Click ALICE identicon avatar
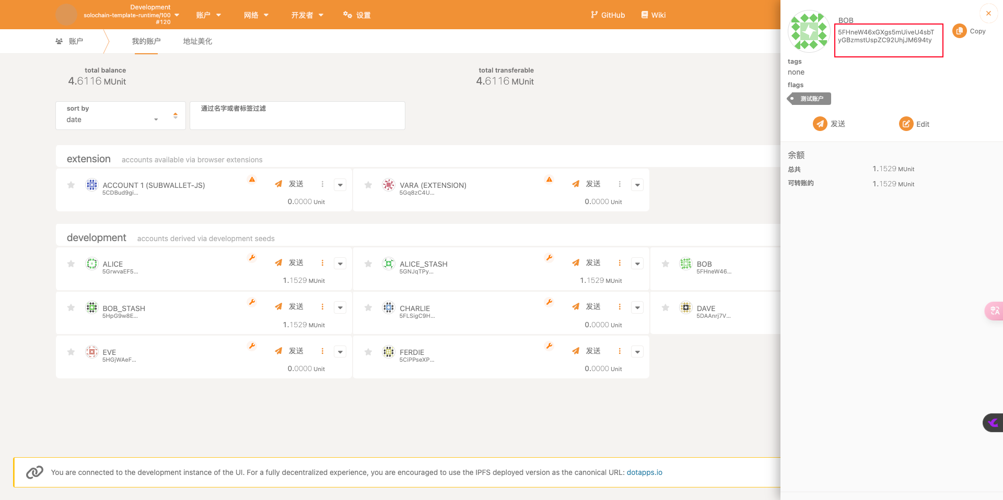 click(x=92, y=264)
